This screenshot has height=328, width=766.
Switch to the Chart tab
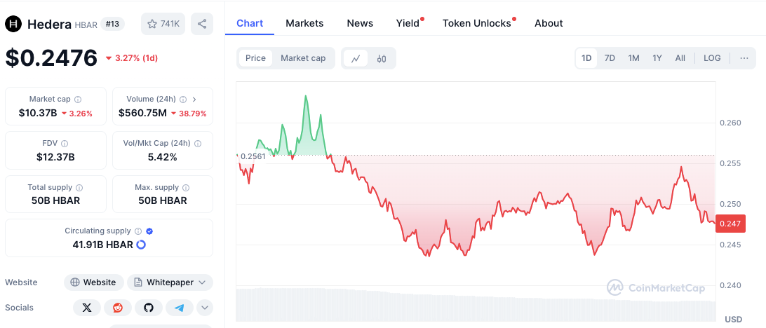point(250,23)
